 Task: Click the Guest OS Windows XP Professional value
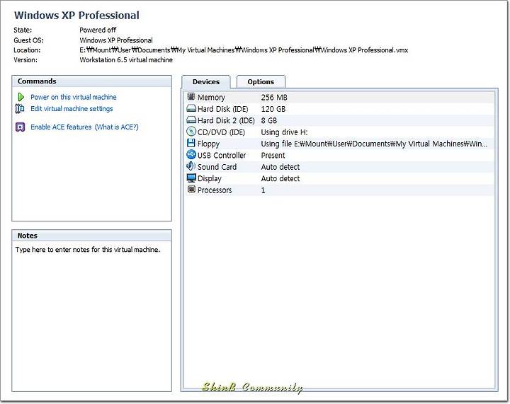116,40
